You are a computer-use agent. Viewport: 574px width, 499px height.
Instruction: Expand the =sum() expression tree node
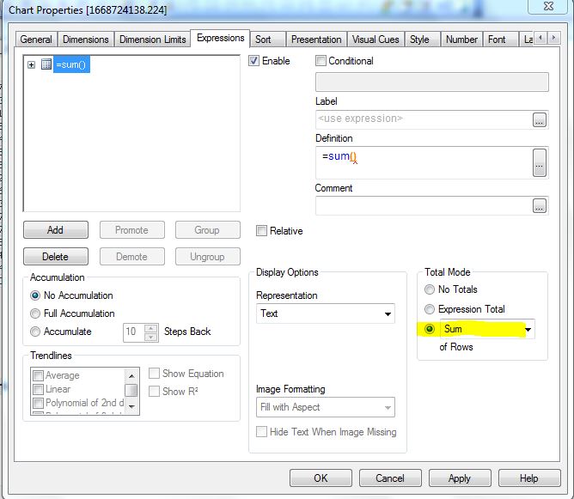point(32,64)
